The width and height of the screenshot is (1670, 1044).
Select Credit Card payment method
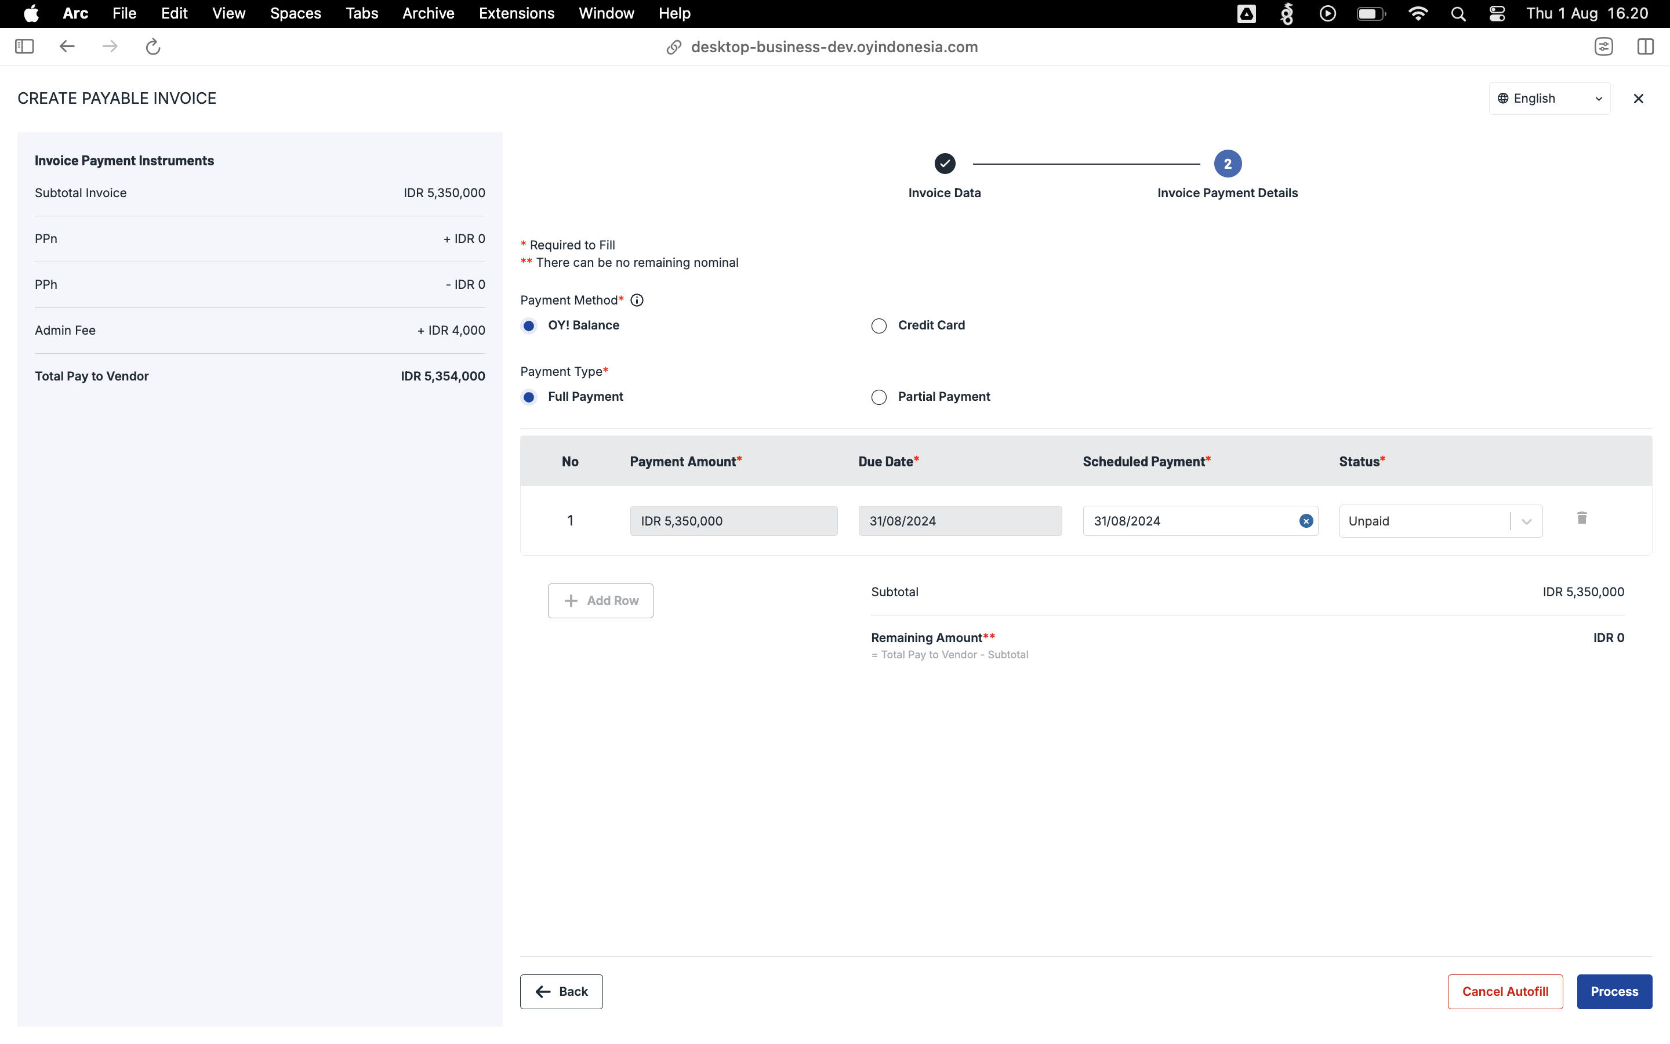pyautogui.click(x=878, y=325)
